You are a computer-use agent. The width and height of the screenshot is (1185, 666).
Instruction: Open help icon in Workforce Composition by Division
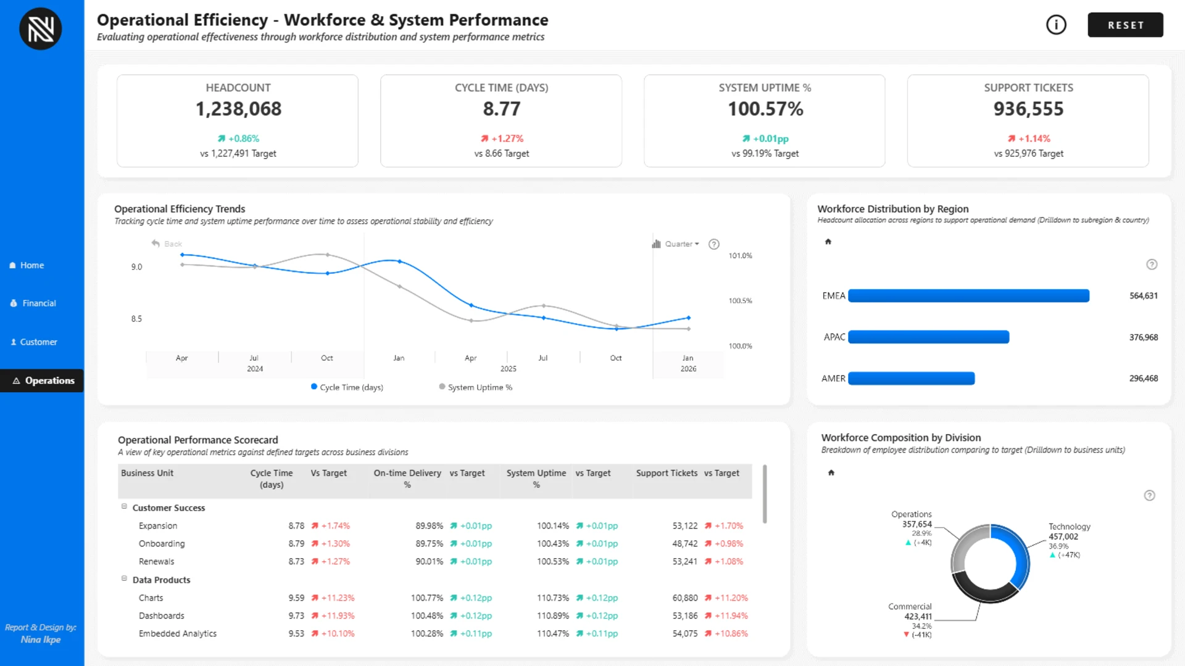[1149, 496]
